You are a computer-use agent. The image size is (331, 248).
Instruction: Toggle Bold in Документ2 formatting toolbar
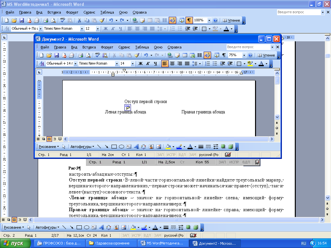[x=141, y=63]
